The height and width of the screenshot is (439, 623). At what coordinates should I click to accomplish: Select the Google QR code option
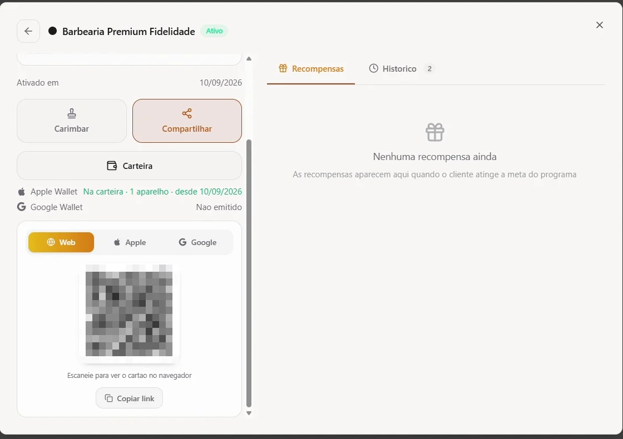click(x=197, y=242)
